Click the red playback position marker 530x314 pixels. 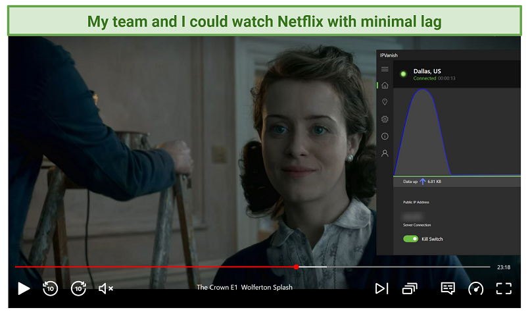point(297,267)
